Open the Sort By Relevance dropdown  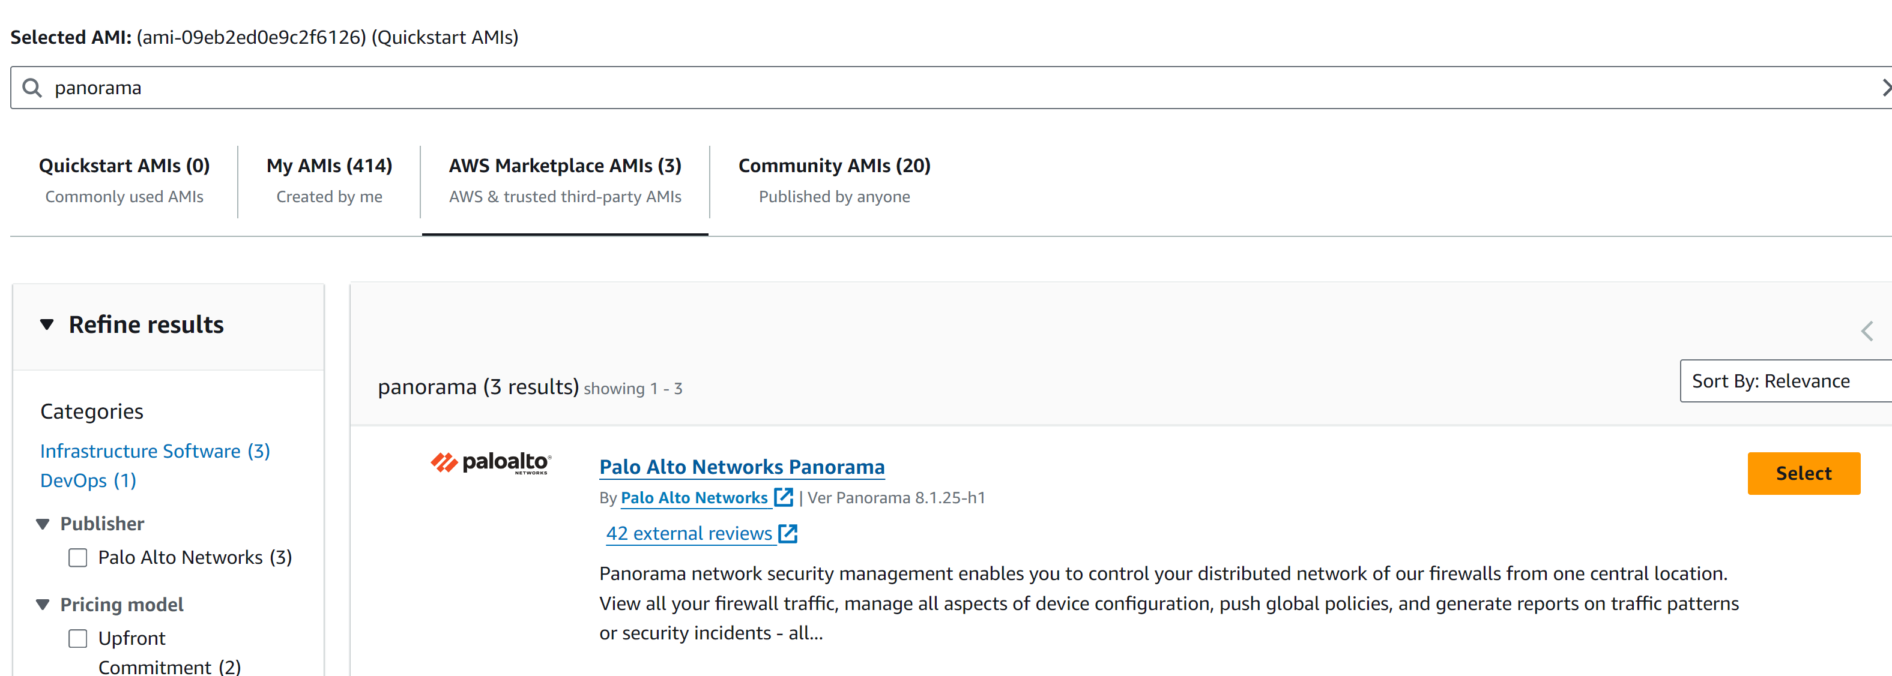click(1785, 381)
